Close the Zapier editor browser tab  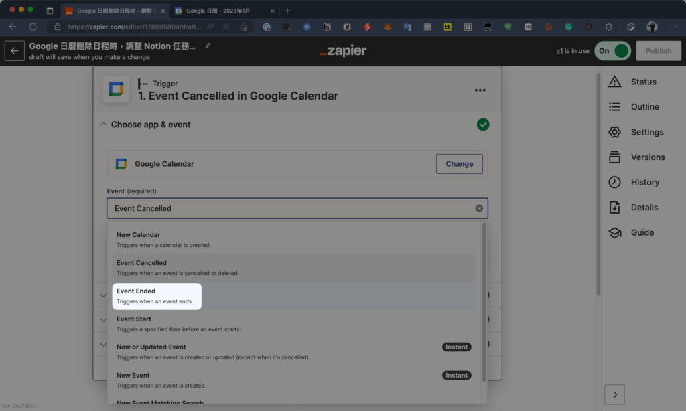pos(163,11)
